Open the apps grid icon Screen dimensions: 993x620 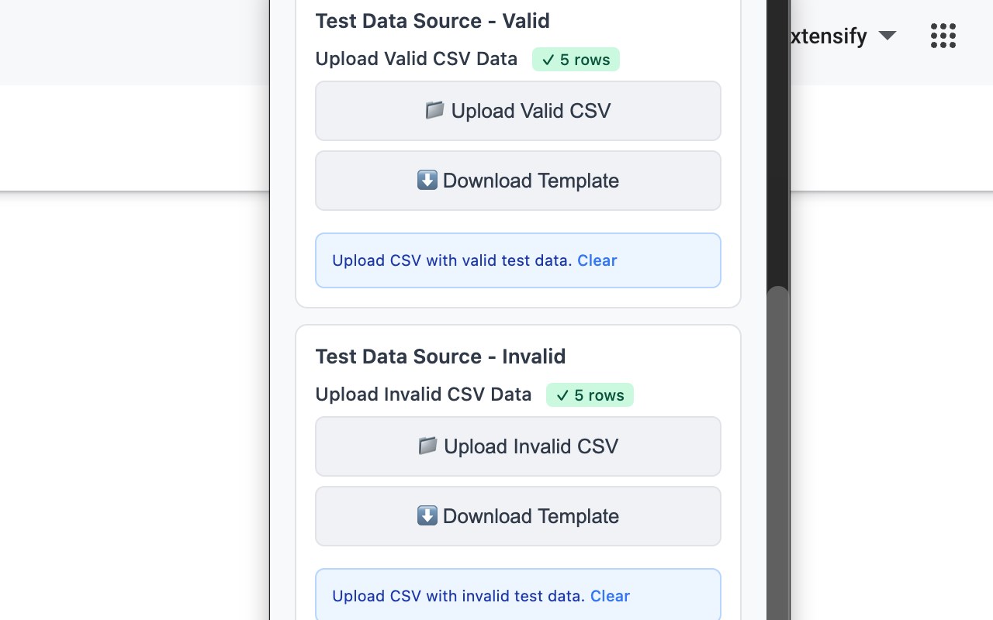coord(943,36)
